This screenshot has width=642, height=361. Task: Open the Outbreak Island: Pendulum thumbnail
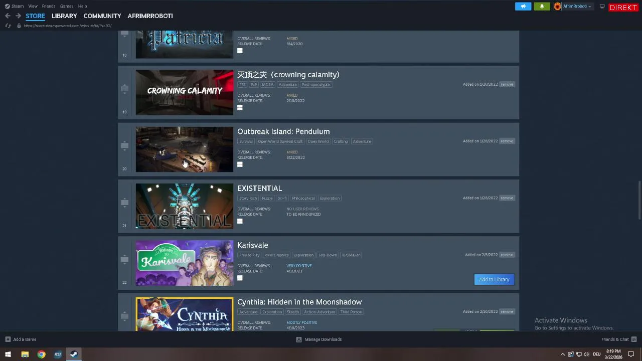(x=185, y=149)
